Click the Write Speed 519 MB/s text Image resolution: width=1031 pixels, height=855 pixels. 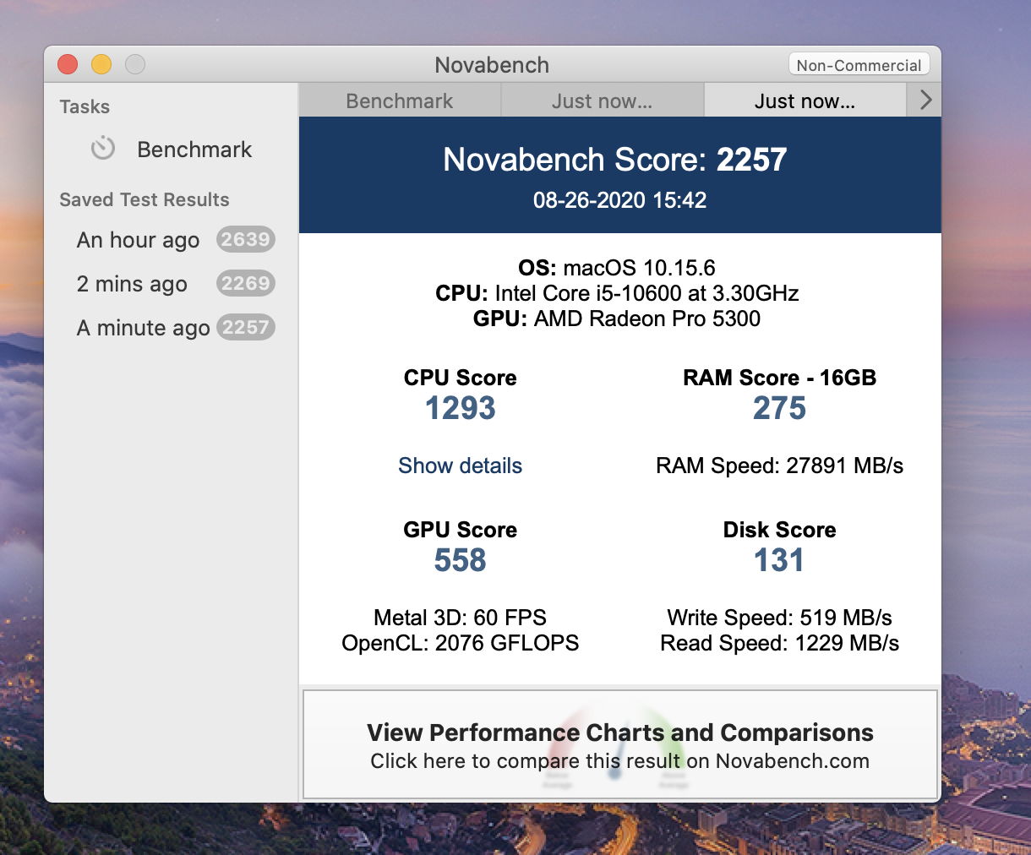pyautogui.click(x=780, y=618)
